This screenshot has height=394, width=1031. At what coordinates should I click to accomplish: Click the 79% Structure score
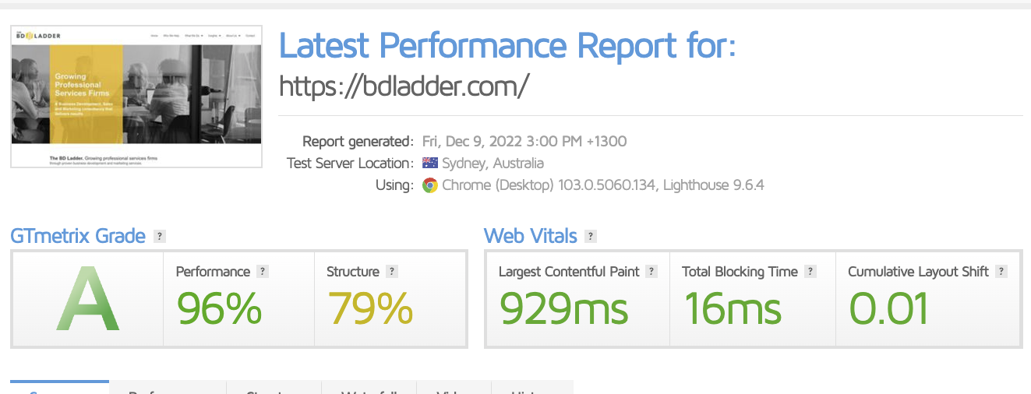pyautogui.click(x=370, y=308)
